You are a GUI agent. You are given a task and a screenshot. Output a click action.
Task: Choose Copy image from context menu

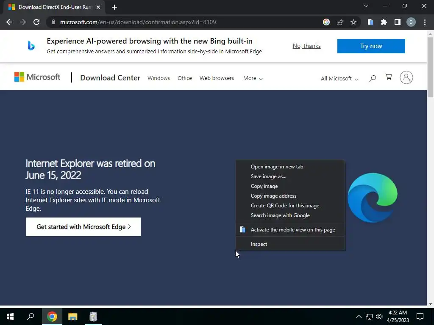(x=290, y=186)
